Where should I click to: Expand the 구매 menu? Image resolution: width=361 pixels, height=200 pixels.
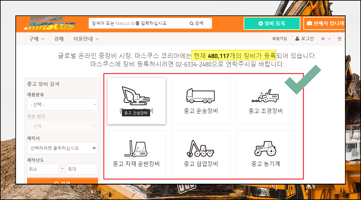tap(37, 39)
